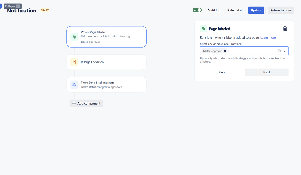
Task: Open the Audit log
Action: pos(214,10)
